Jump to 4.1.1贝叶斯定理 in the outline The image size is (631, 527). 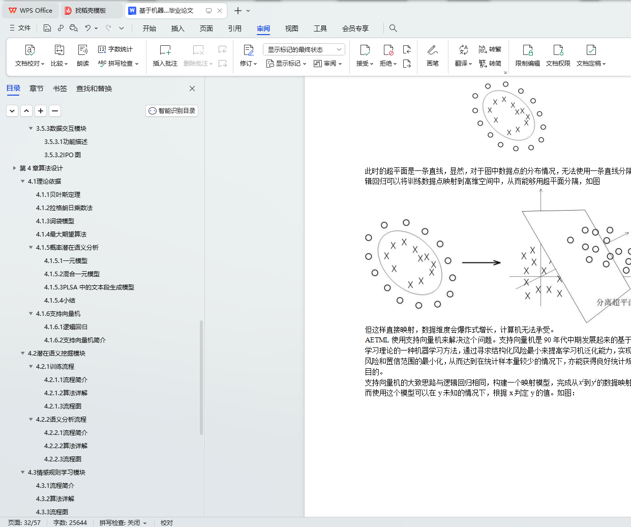click(58, 195)
